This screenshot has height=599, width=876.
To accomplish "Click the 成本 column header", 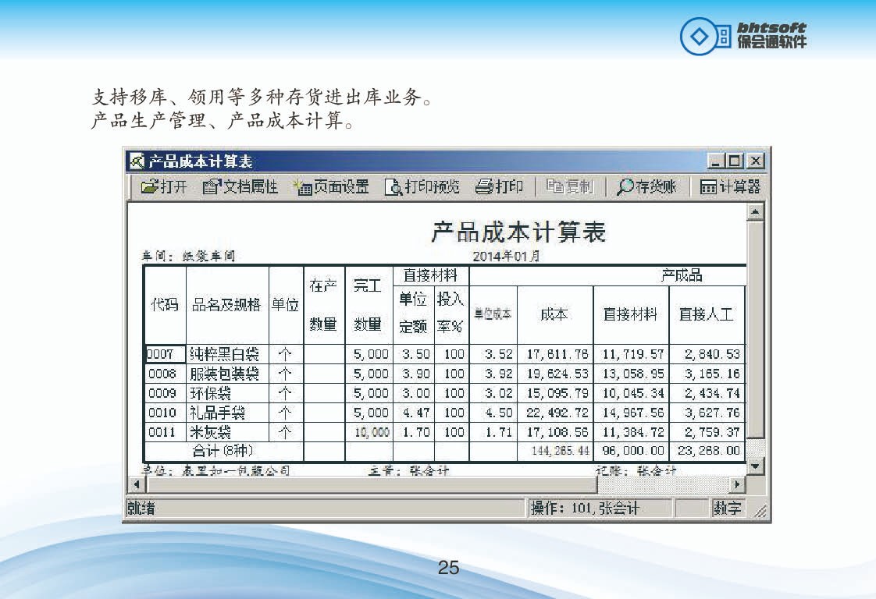I will coord(554,314).
